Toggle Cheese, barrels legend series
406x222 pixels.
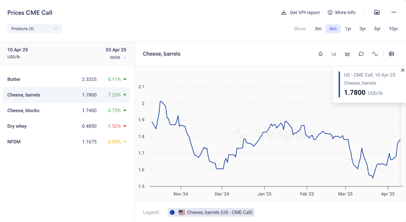pos(219,212)
